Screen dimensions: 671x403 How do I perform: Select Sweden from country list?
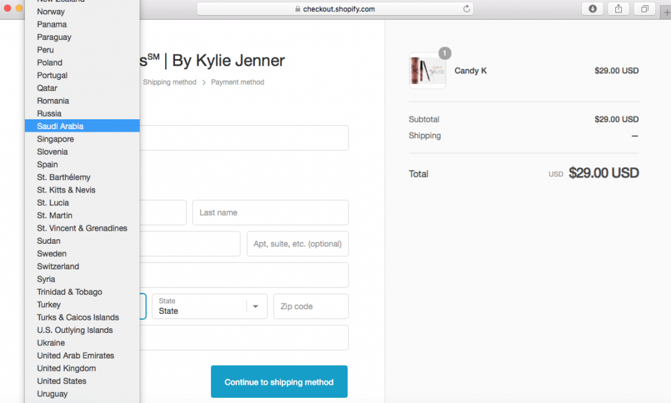pos(82,254)
